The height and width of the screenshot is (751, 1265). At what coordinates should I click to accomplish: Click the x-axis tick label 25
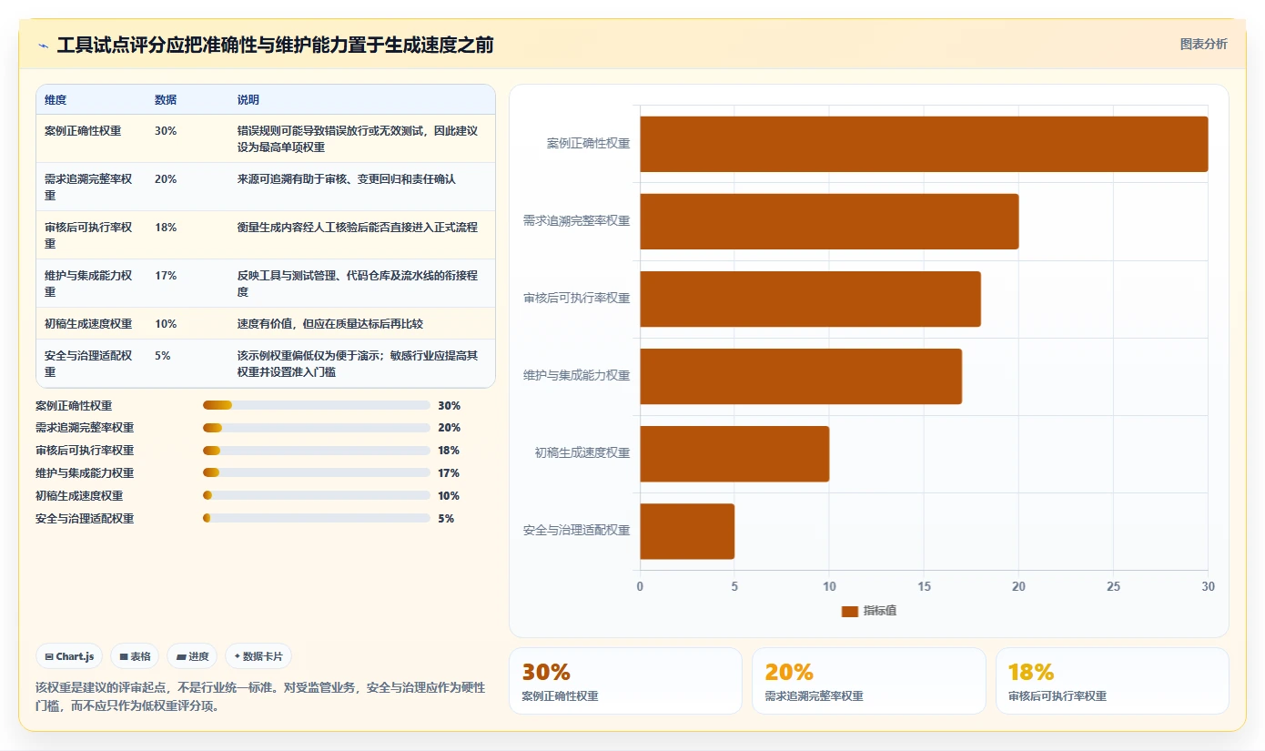pos(1113,587)
